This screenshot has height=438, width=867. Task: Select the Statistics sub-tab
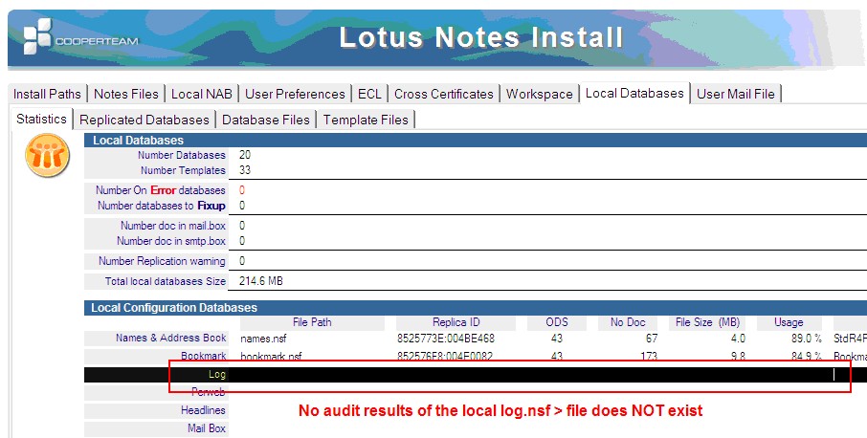[41, 119]
